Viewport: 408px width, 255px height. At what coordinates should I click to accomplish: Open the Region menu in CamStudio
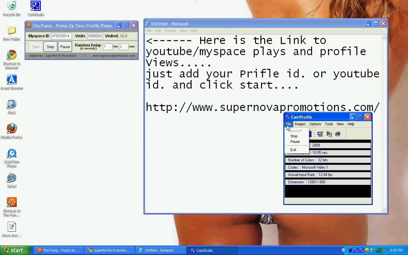click(300, 124)
